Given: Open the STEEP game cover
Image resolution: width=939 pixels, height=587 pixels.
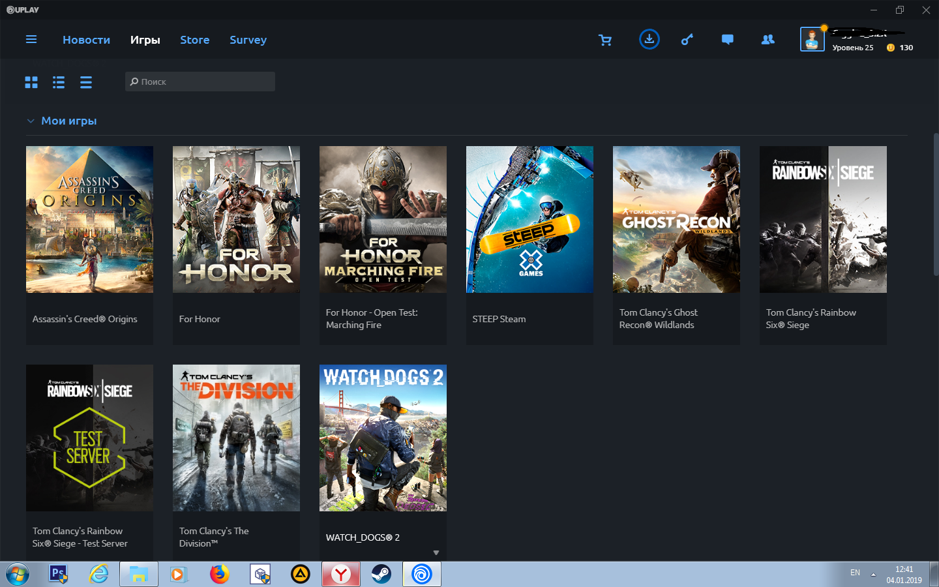Looking at the screenshot, I should [x=529, y=219].
